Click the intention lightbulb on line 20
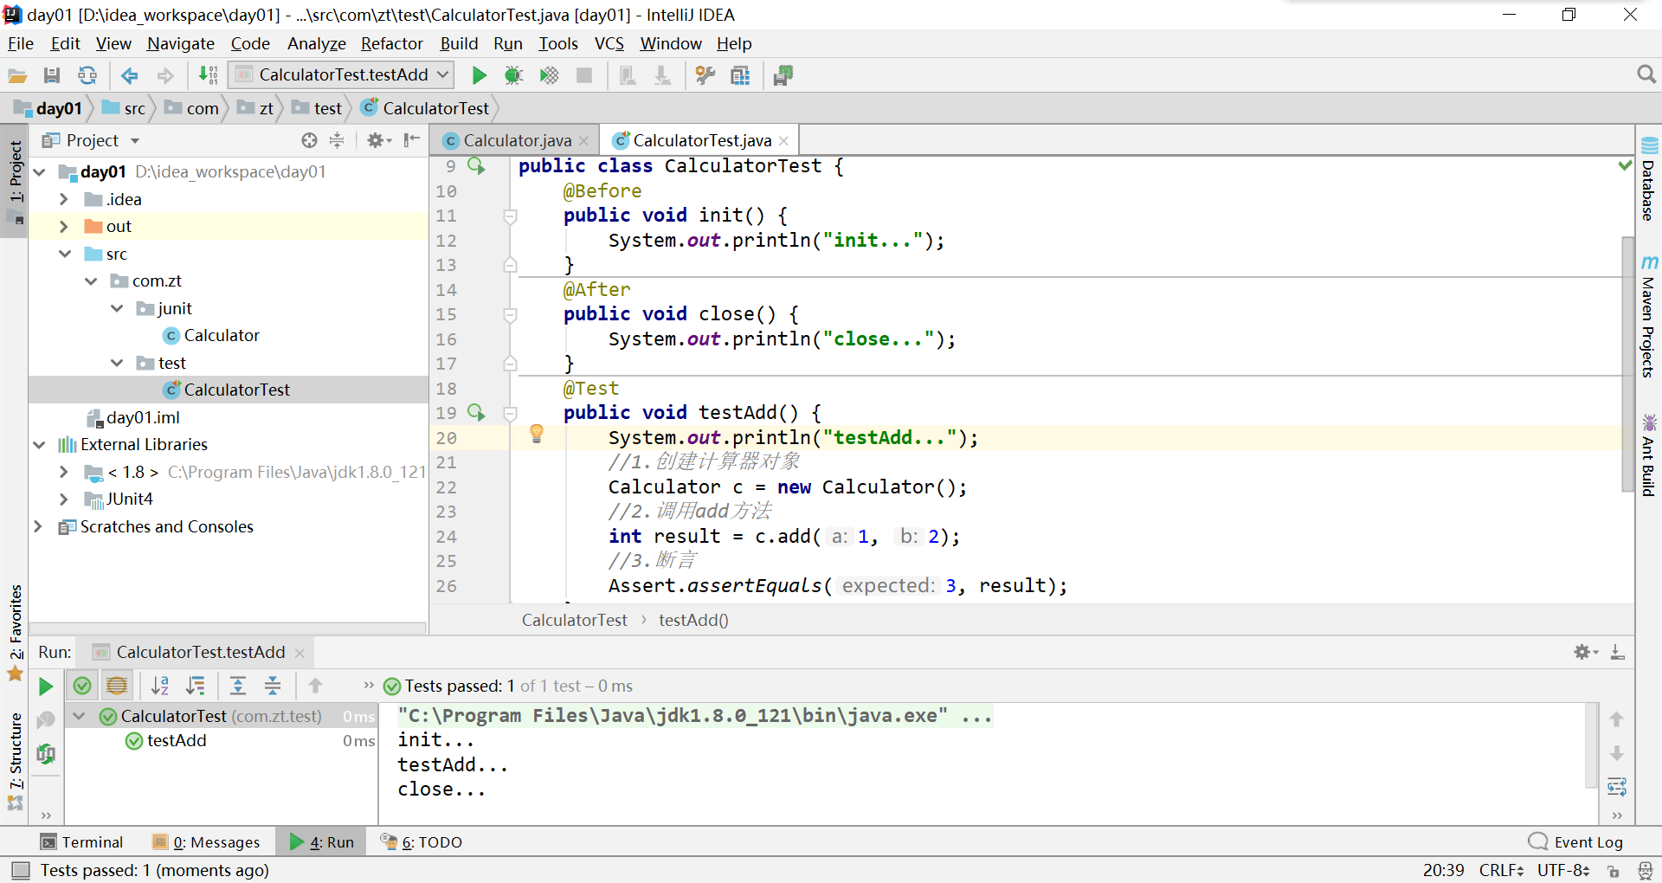1662x883 pixels. click(537, 434)
